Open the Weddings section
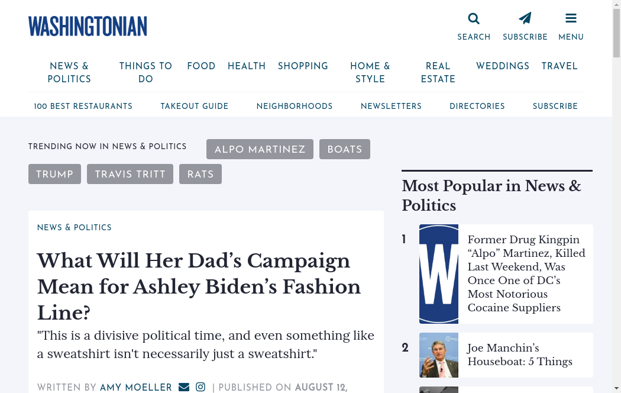The height and width of the screenshot is (393, 621). pyautogui.click(x=503, y=66)
